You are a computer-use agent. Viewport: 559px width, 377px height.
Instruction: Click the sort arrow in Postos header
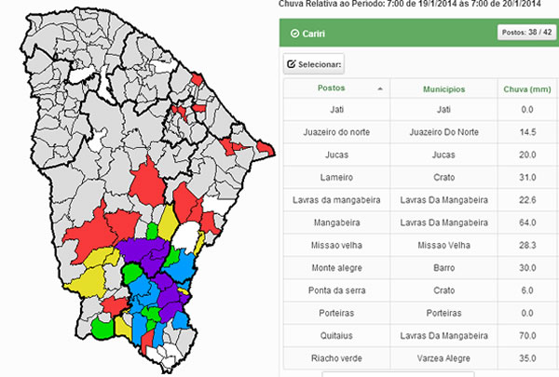[379, 89]
